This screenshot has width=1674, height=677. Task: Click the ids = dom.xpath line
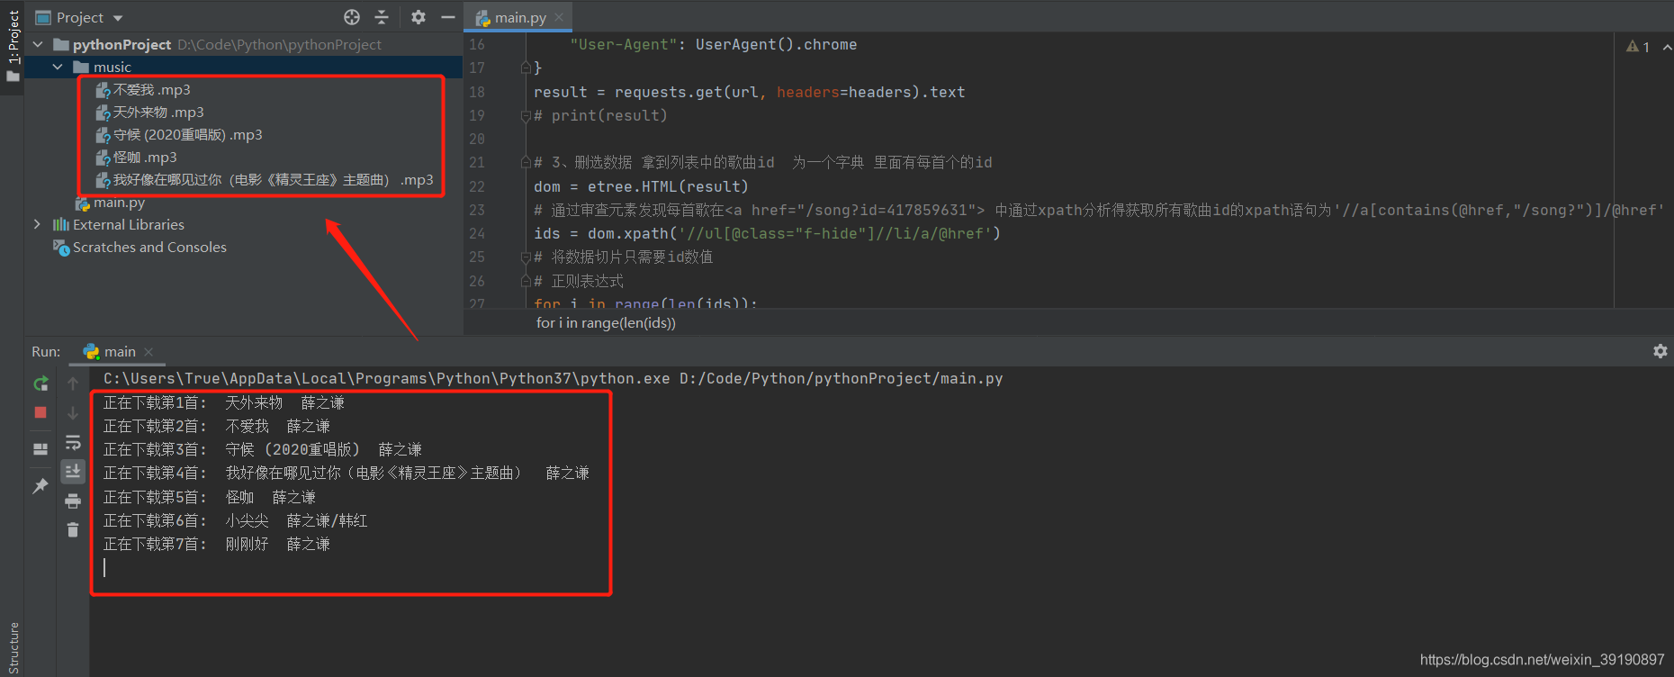[767, 233]
